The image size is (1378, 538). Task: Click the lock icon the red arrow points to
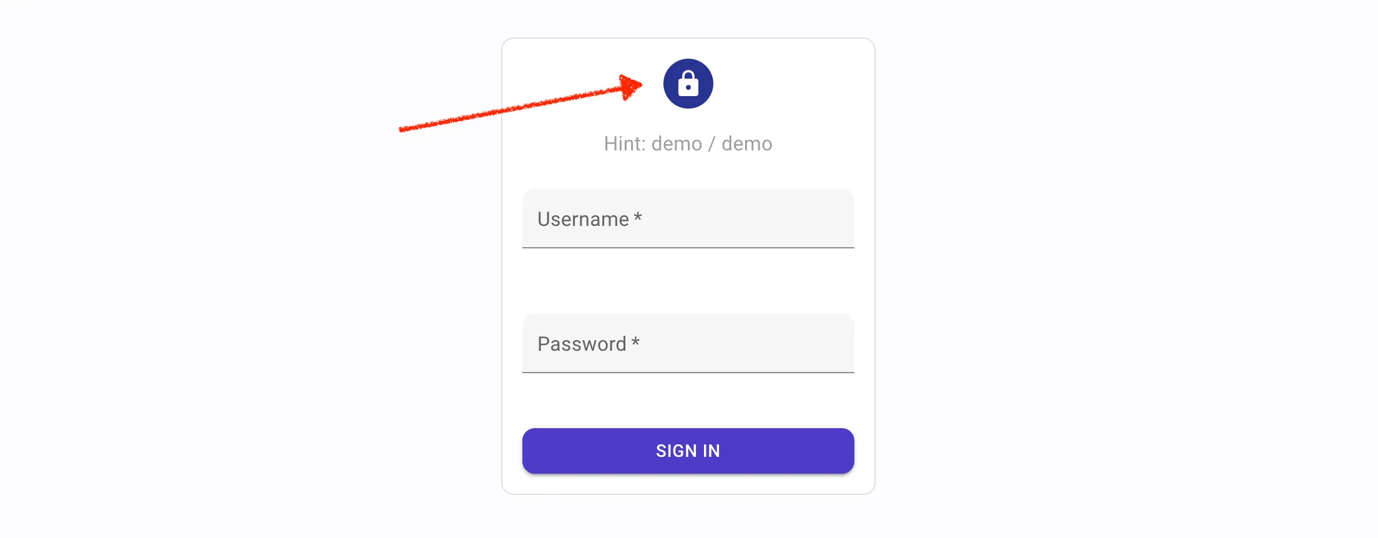click(688, 84)
